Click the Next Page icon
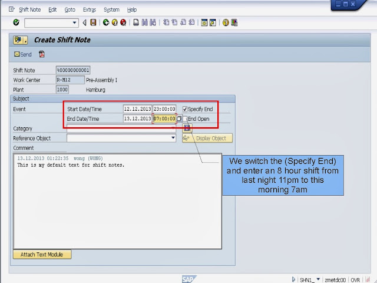 [183, 22]
